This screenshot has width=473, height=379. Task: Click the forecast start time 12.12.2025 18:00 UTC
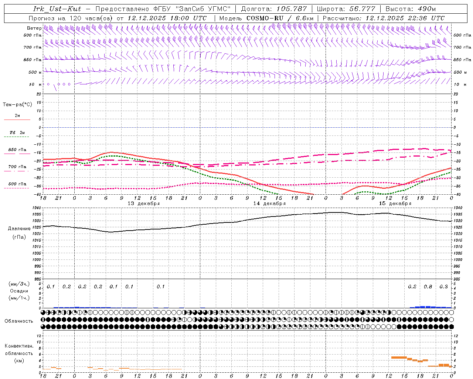tap(167, 18)
